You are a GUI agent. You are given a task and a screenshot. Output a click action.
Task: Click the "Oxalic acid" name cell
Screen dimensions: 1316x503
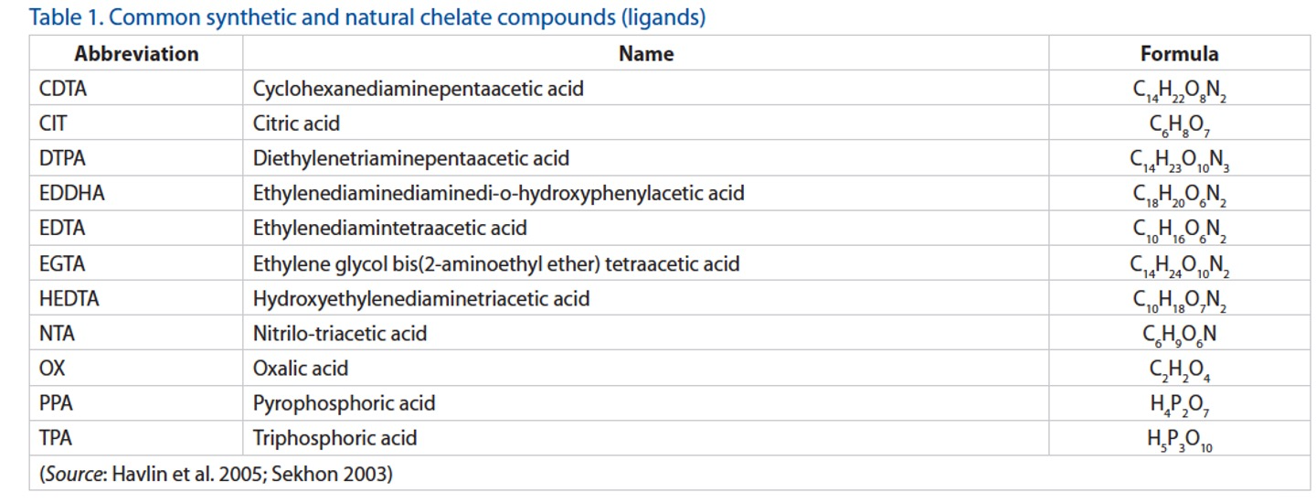click(300, 368)
